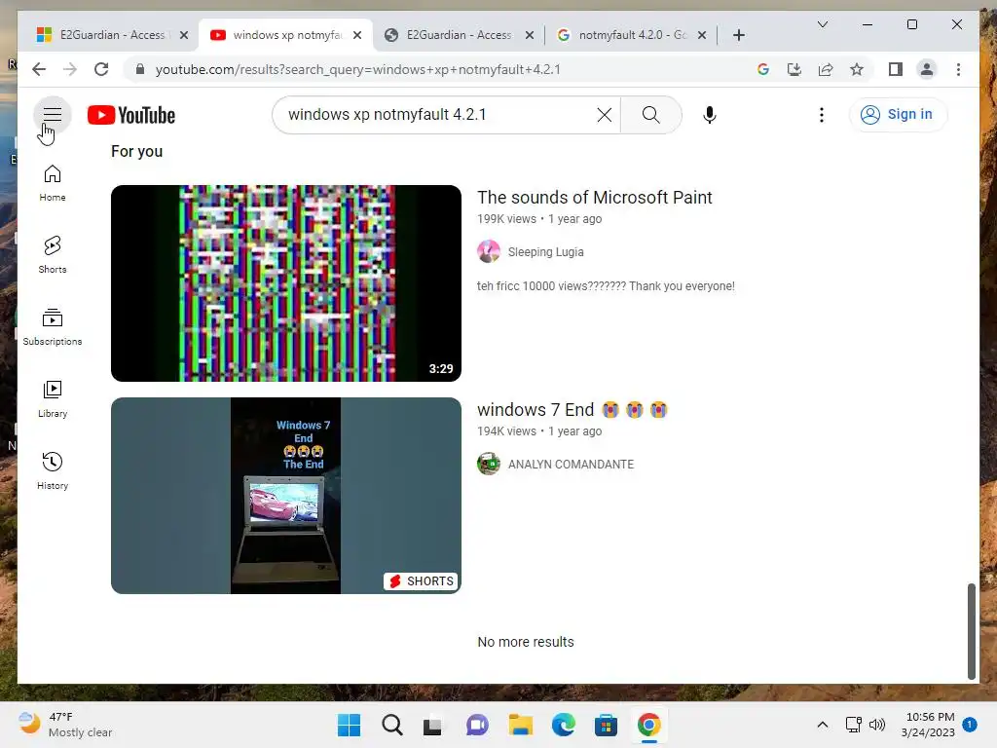Reload the current page
The width and height of the screenshot is (997, 748).
click(x=101, y=69)
